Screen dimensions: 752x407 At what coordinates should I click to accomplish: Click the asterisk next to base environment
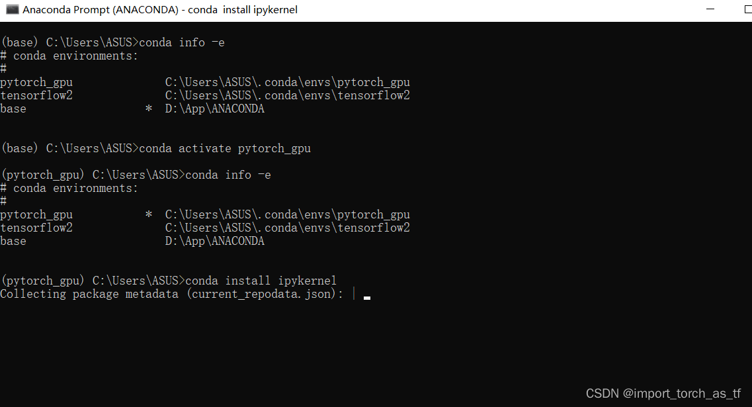[148, 108]
